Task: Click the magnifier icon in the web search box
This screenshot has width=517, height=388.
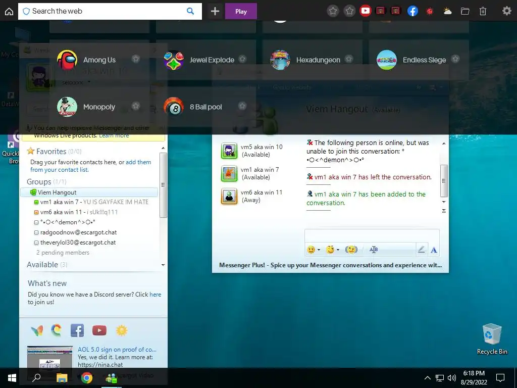Action: pos(190,11)
